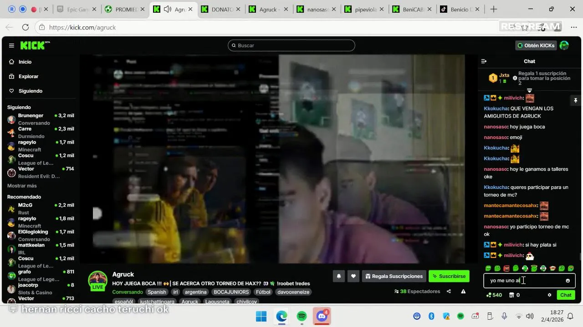
Task: Refresh the page in the browser
Action: 26,27
